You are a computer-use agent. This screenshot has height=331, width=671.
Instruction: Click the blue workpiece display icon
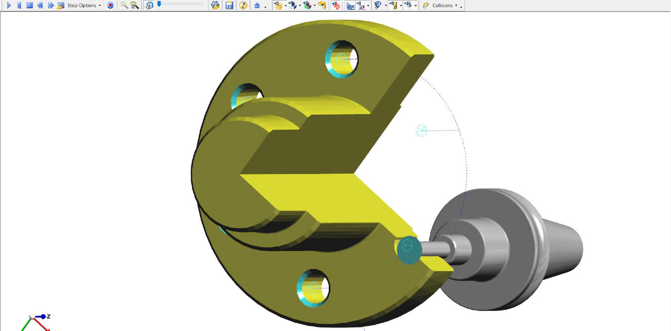point(292,5)
